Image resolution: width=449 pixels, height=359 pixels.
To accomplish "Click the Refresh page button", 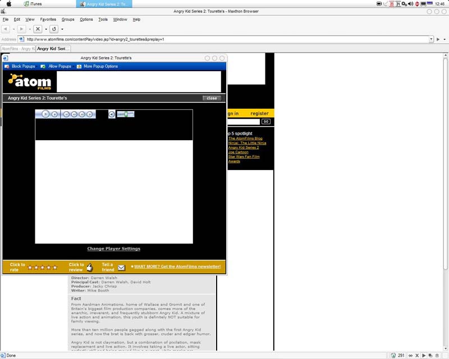I will (x=54, y=29).
